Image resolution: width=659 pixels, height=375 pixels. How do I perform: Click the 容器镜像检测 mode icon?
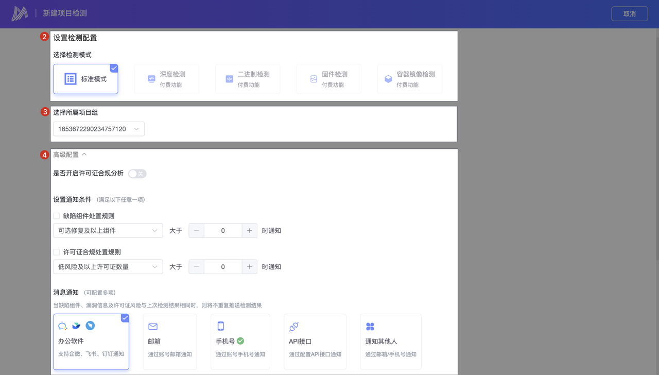coord(388,79)
